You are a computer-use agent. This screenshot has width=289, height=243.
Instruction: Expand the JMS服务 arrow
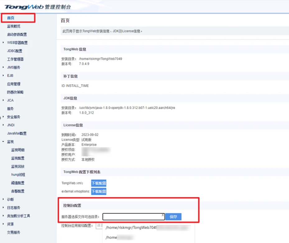click(3, 67)
